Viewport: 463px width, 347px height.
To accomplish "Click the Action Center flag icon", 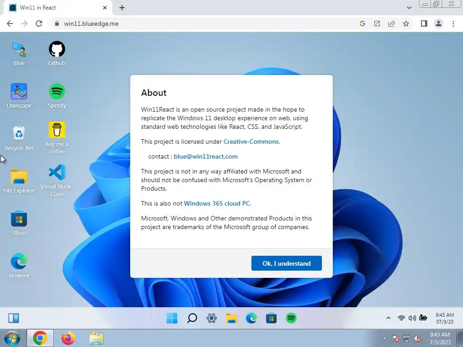I will pyautogui.click(x=396, y=339).
